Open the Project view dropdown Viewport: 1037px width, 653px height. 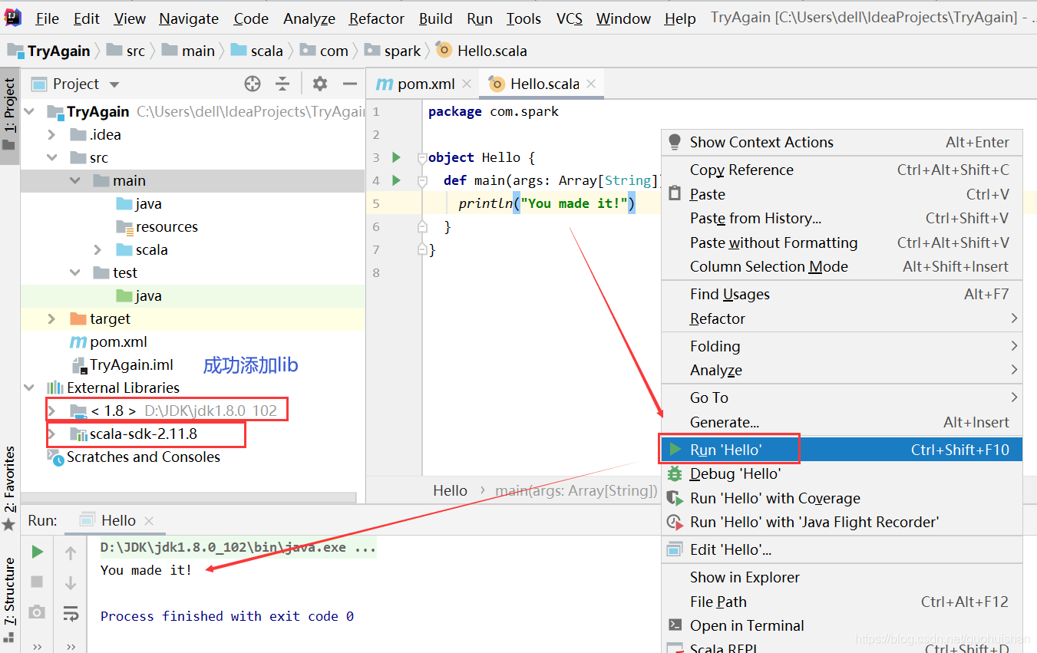(114, 84)
